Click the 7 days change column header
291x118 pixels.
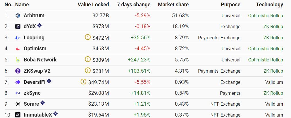[x=134, y=5]
